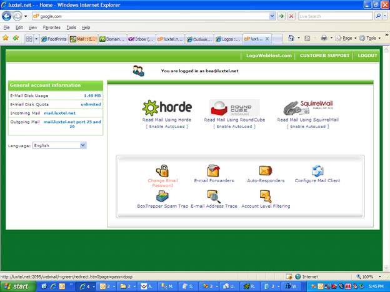Click the browser Forward arrow button

point(17,16)
